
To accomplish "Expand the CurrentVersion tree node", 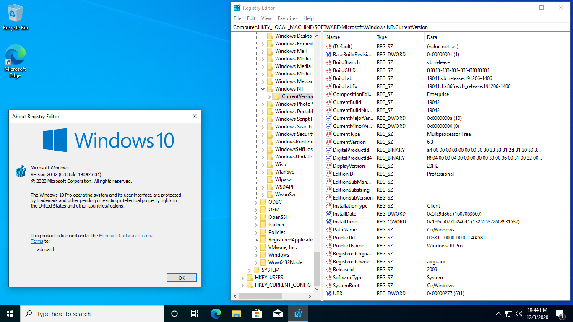I will [x=269, y=96].
